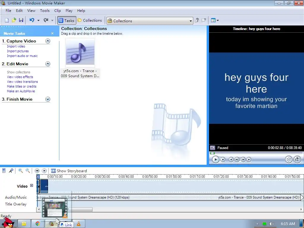Click Make titles or credits link
The height and width of the screenshot is (228, 304).
21,86
